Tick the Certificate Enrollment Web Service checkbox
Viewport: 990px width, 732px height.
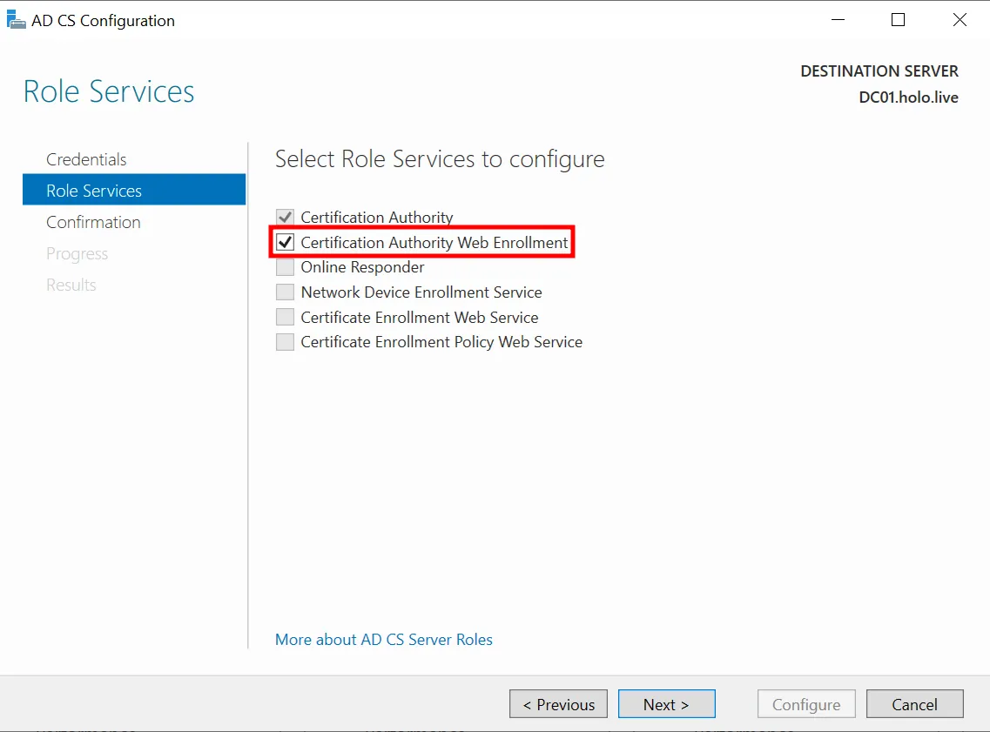pos(286,317)
